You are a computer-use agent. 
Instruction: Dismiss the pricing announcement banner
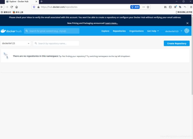point(187,23)
